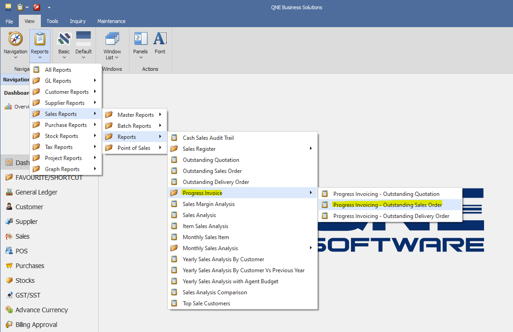Open Advance Currency in sidebar
Viewport: 513px width, 332px height.
tap(41, 310)
